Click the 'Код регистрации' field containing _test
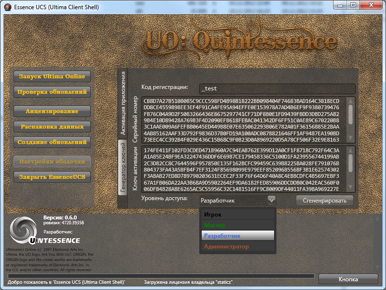The height and width of the screenshot is (290, 386). tap(277, 88)
